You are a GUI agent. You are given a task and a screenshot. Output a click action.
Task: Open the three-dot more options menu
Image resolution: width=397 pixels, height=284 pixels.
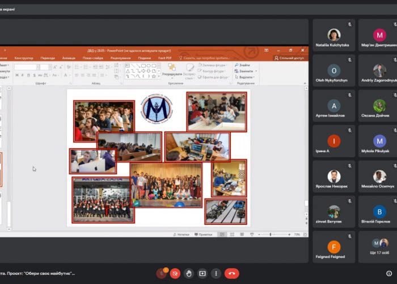click(x=216, y=273)
